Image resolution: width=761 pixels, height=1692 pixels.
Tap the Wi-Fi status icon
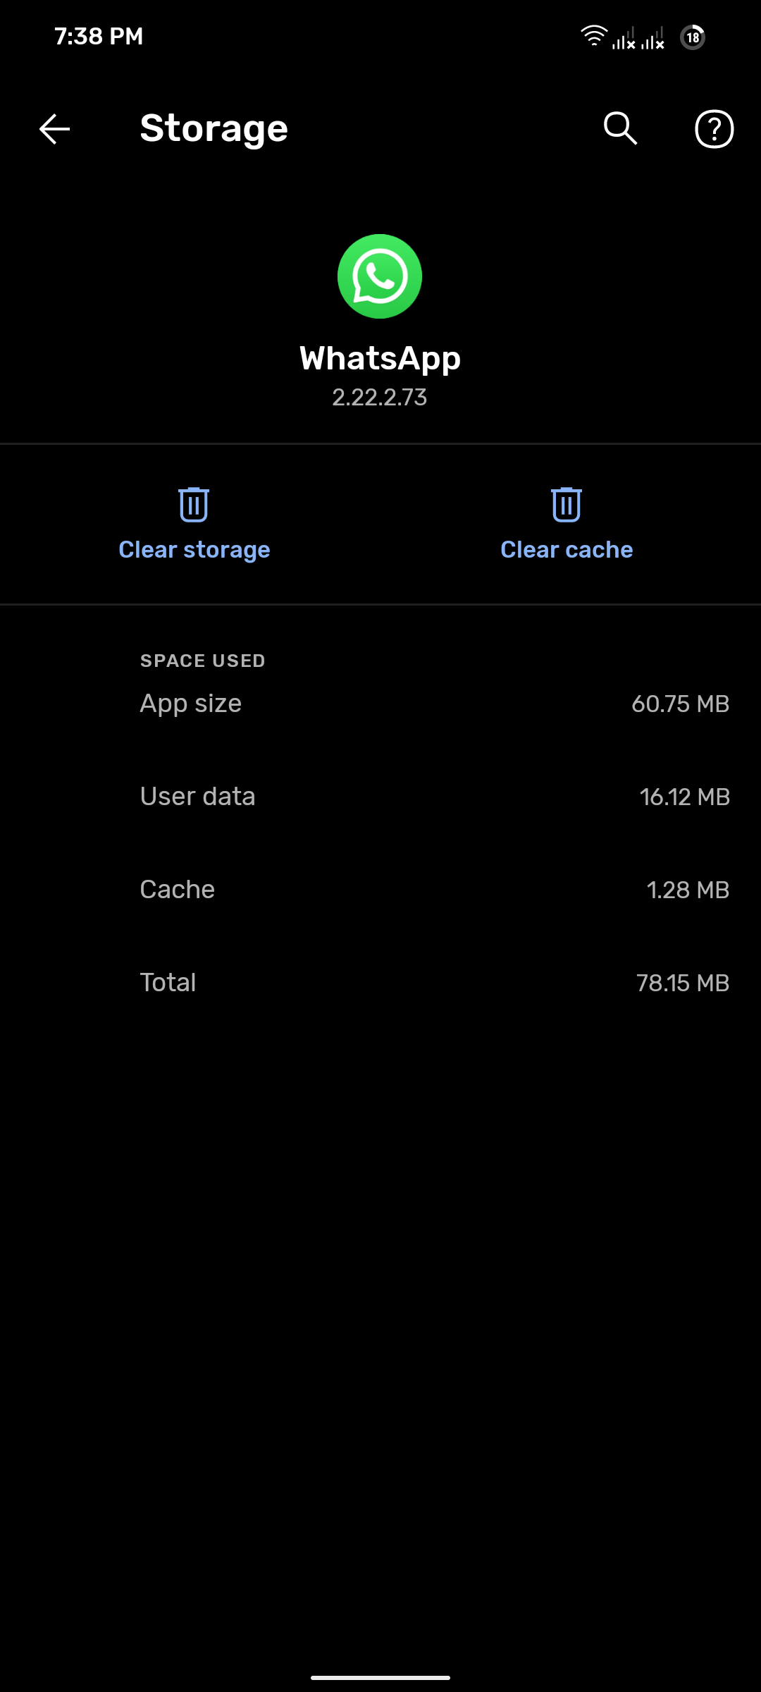click(593, 35)
